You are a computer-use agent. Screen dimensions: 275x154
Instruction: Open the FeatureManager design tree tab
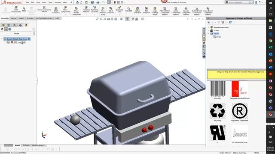[x=3, y=25]
